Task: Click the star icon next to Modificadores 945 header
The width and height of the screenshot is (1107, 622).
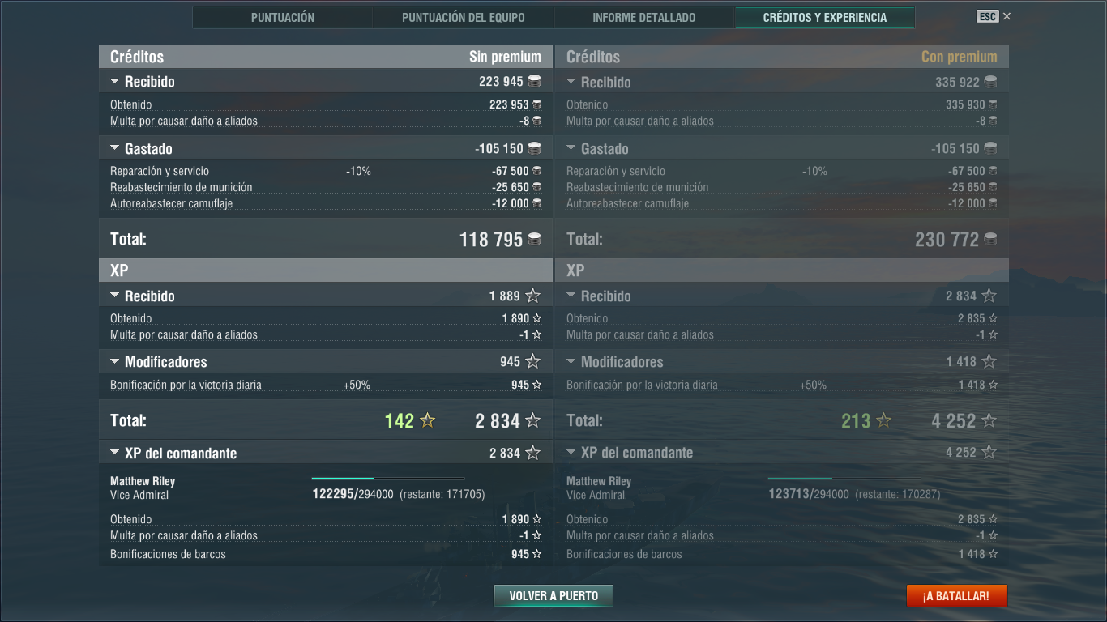Action: click(532, 361)
